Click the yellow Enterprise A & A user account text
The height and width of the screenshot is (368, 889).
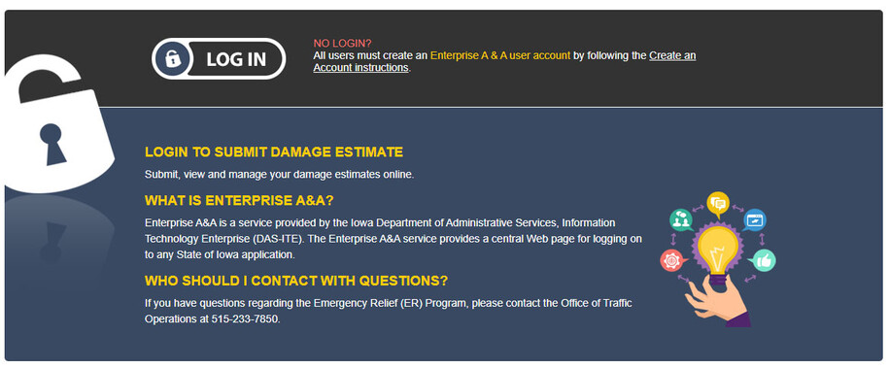click(500, 55)
